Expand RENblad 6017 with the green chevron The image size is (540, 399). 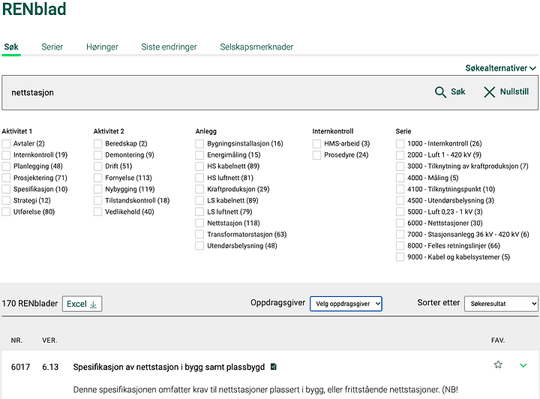pos(523,365)
